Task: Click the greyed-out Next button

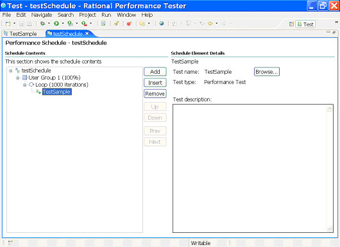Action: (155, 142)
